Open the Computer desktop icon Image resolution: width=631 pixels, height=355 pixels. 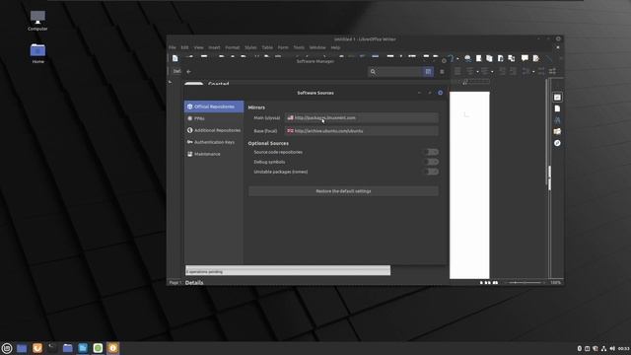click(37, 21)
